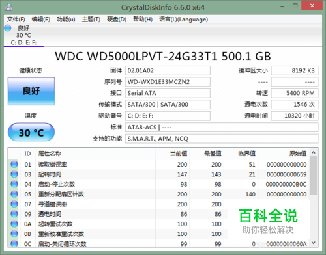Viewport: 326px width, 255px height.
Task: Click the standard field ATA8-ACS
Action: click(x=222, y=127)
